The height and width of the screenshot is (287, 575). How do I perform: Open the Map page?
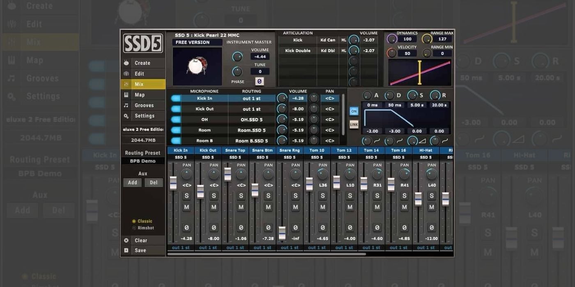(143, 95)
